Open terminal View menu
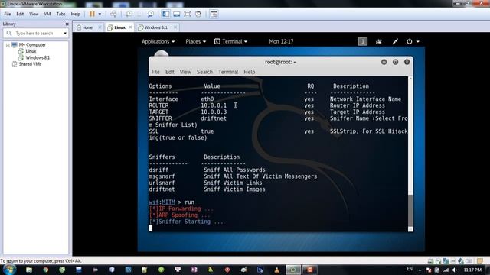Image resolution: width=490 pixels, height=275 pixels. coord(185,72)
